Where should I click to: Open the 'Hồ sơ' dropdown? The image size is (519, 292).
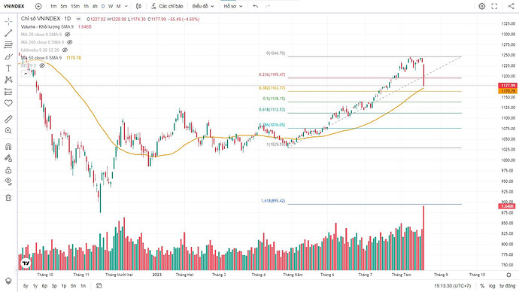(x=233, y=6)
